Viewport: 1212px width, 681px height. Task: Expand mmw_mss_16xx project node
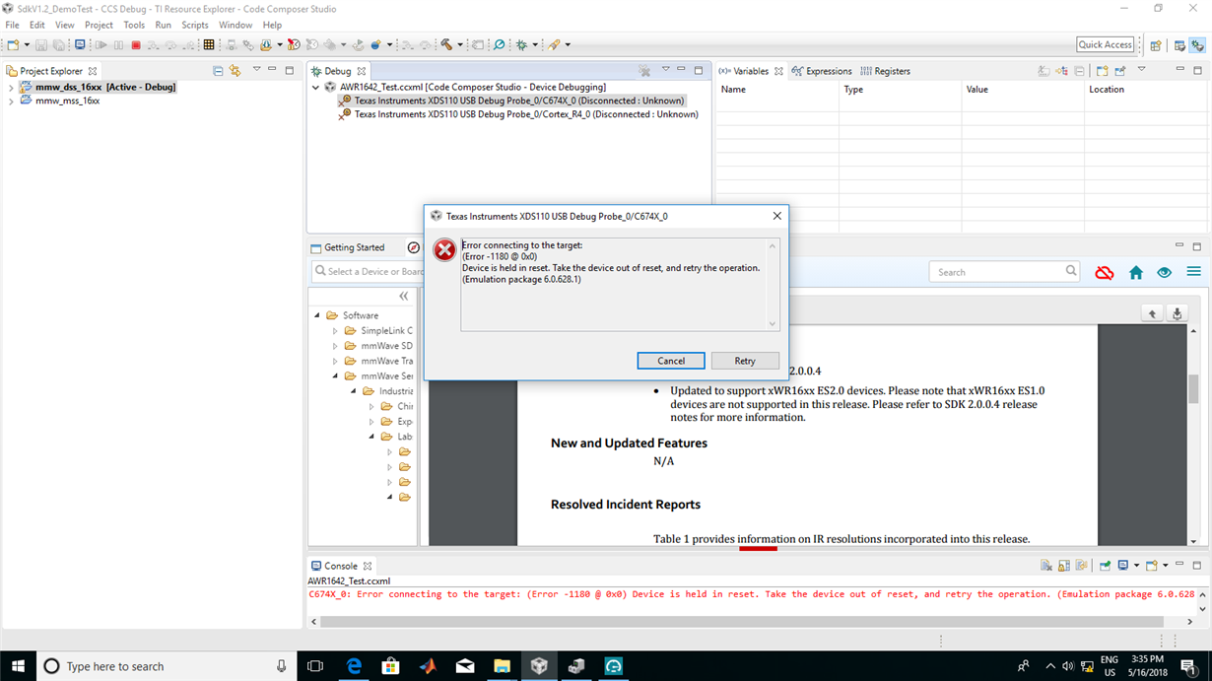(11, 101)
